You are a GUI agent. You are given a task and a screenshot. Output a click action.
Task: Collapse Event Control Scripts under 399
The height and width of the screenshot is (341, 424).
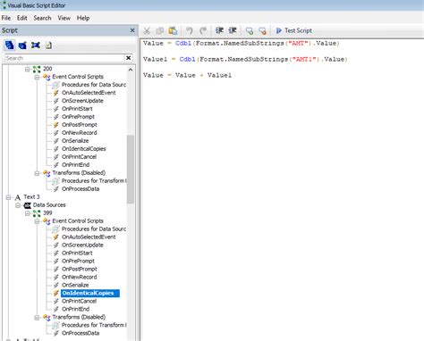[37, 221]
